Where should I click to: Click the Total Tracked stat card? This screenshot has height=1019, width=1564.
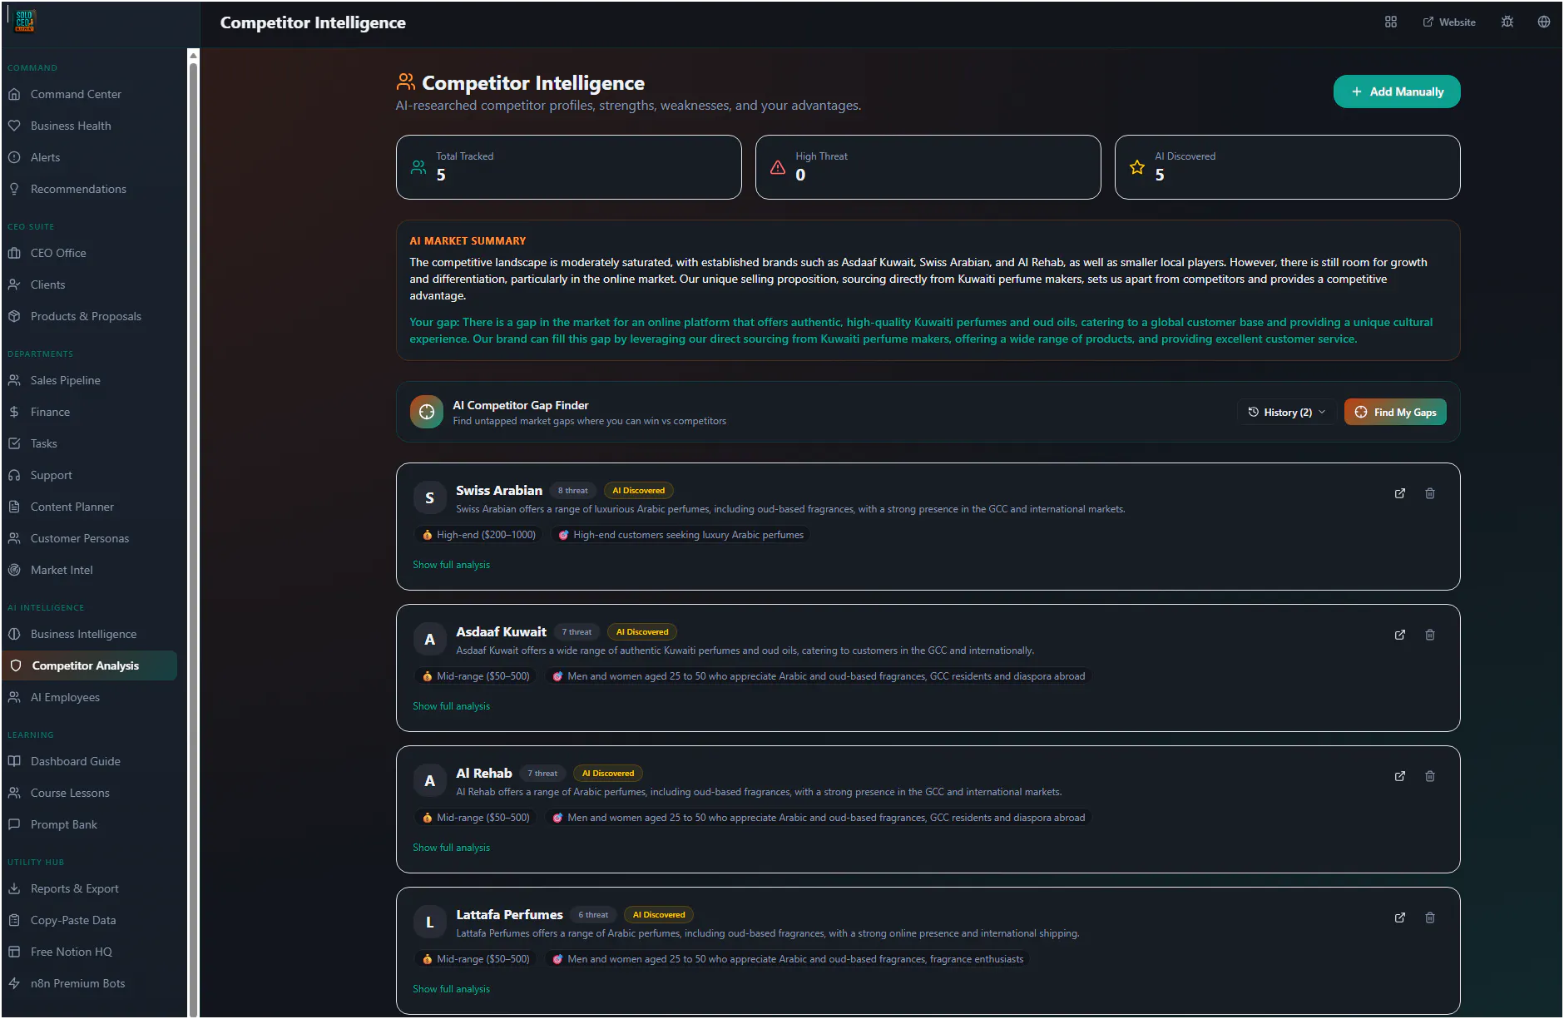(569, 167)
